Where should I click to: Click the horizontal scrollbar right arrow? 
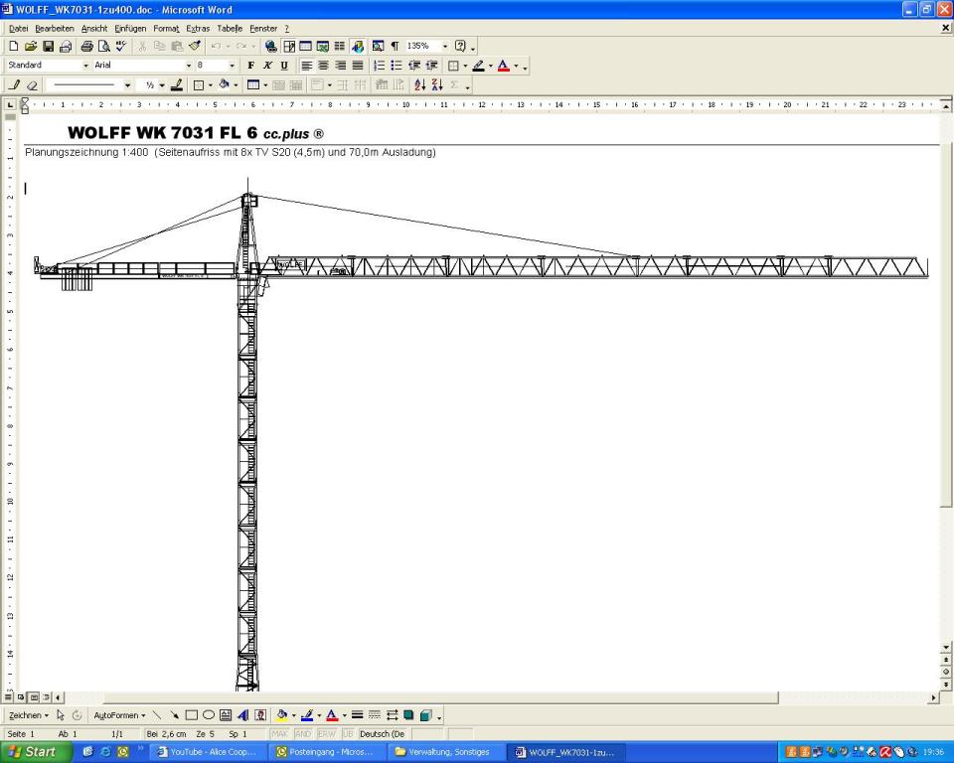(934, 697)
